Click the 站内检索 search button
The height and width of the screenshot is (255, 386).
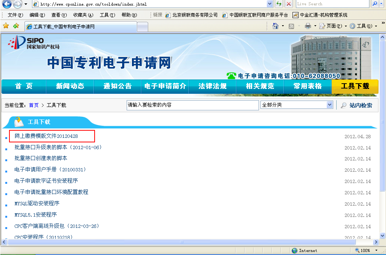(357, 105)
